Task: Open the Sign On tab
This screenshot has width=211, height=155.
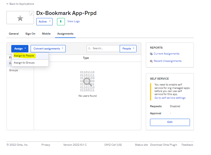Action: click(x=30, y=34)
